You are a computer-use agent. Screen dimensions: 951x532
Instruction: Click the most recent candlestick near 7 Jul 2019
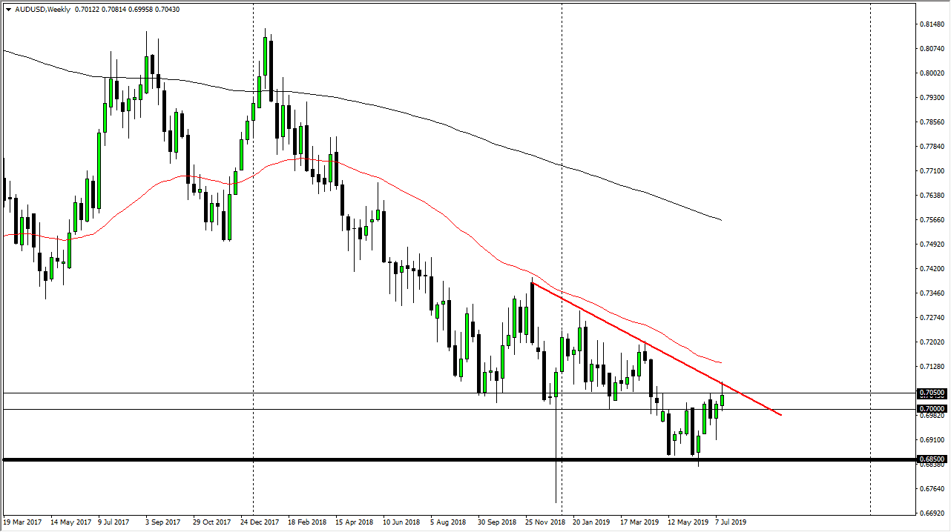click(x=722, y=400)
